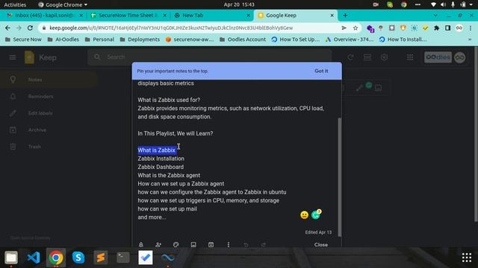
Task: Open the system status menu arrow
Action: pyautogui.click(x=471, y=4)
